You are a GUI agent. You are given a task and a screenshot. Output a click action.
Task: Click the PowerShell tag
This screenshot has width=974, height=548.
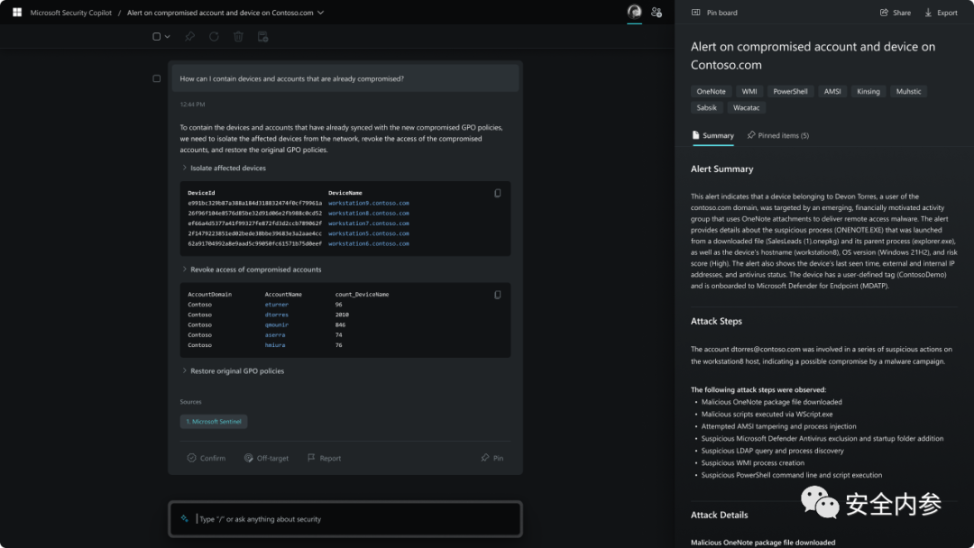(790, 91)
